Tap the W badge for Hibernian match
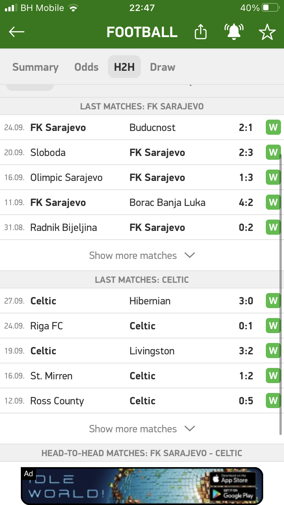 click(273, 301)
